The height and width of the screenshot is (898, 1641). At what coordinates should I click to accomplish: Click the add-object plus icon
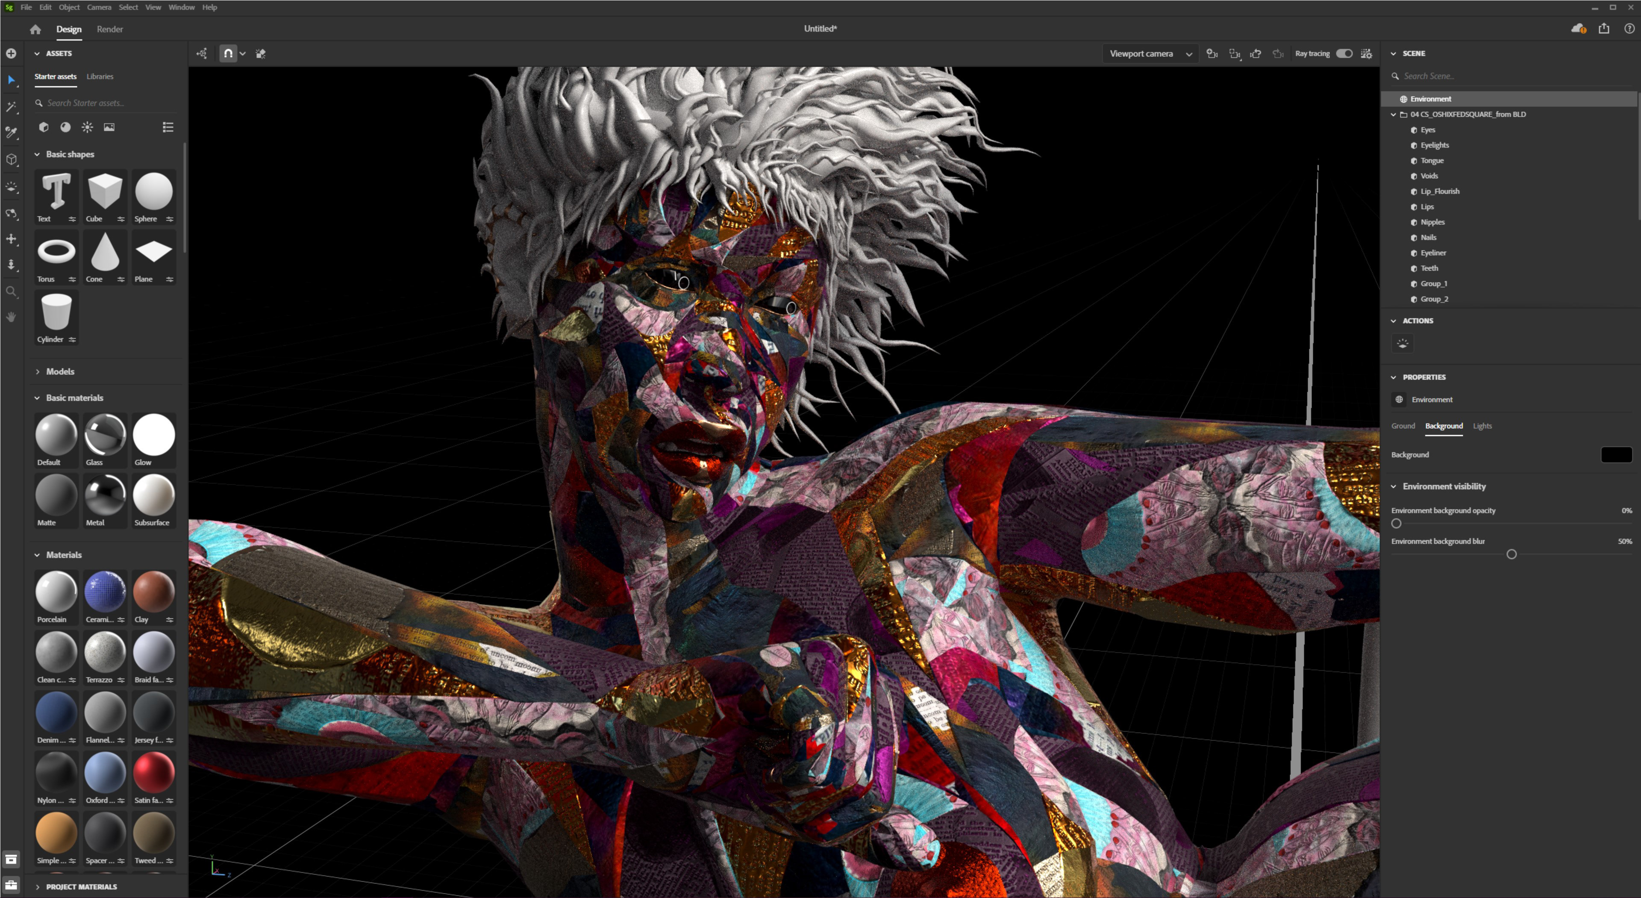click(12, 53)
